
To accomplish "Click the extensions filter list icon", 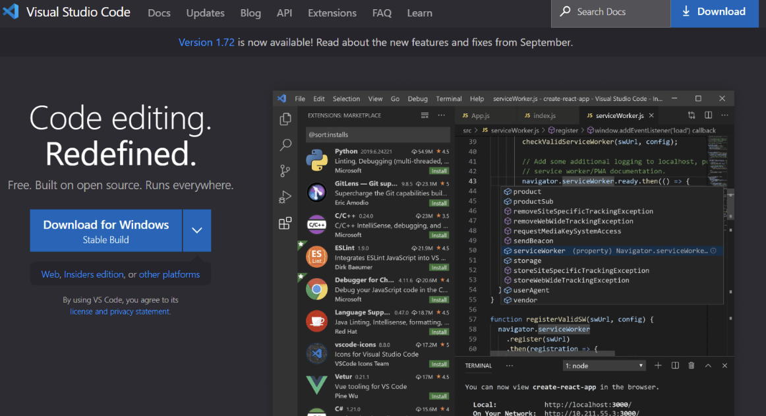I will (x=425, y=115).
